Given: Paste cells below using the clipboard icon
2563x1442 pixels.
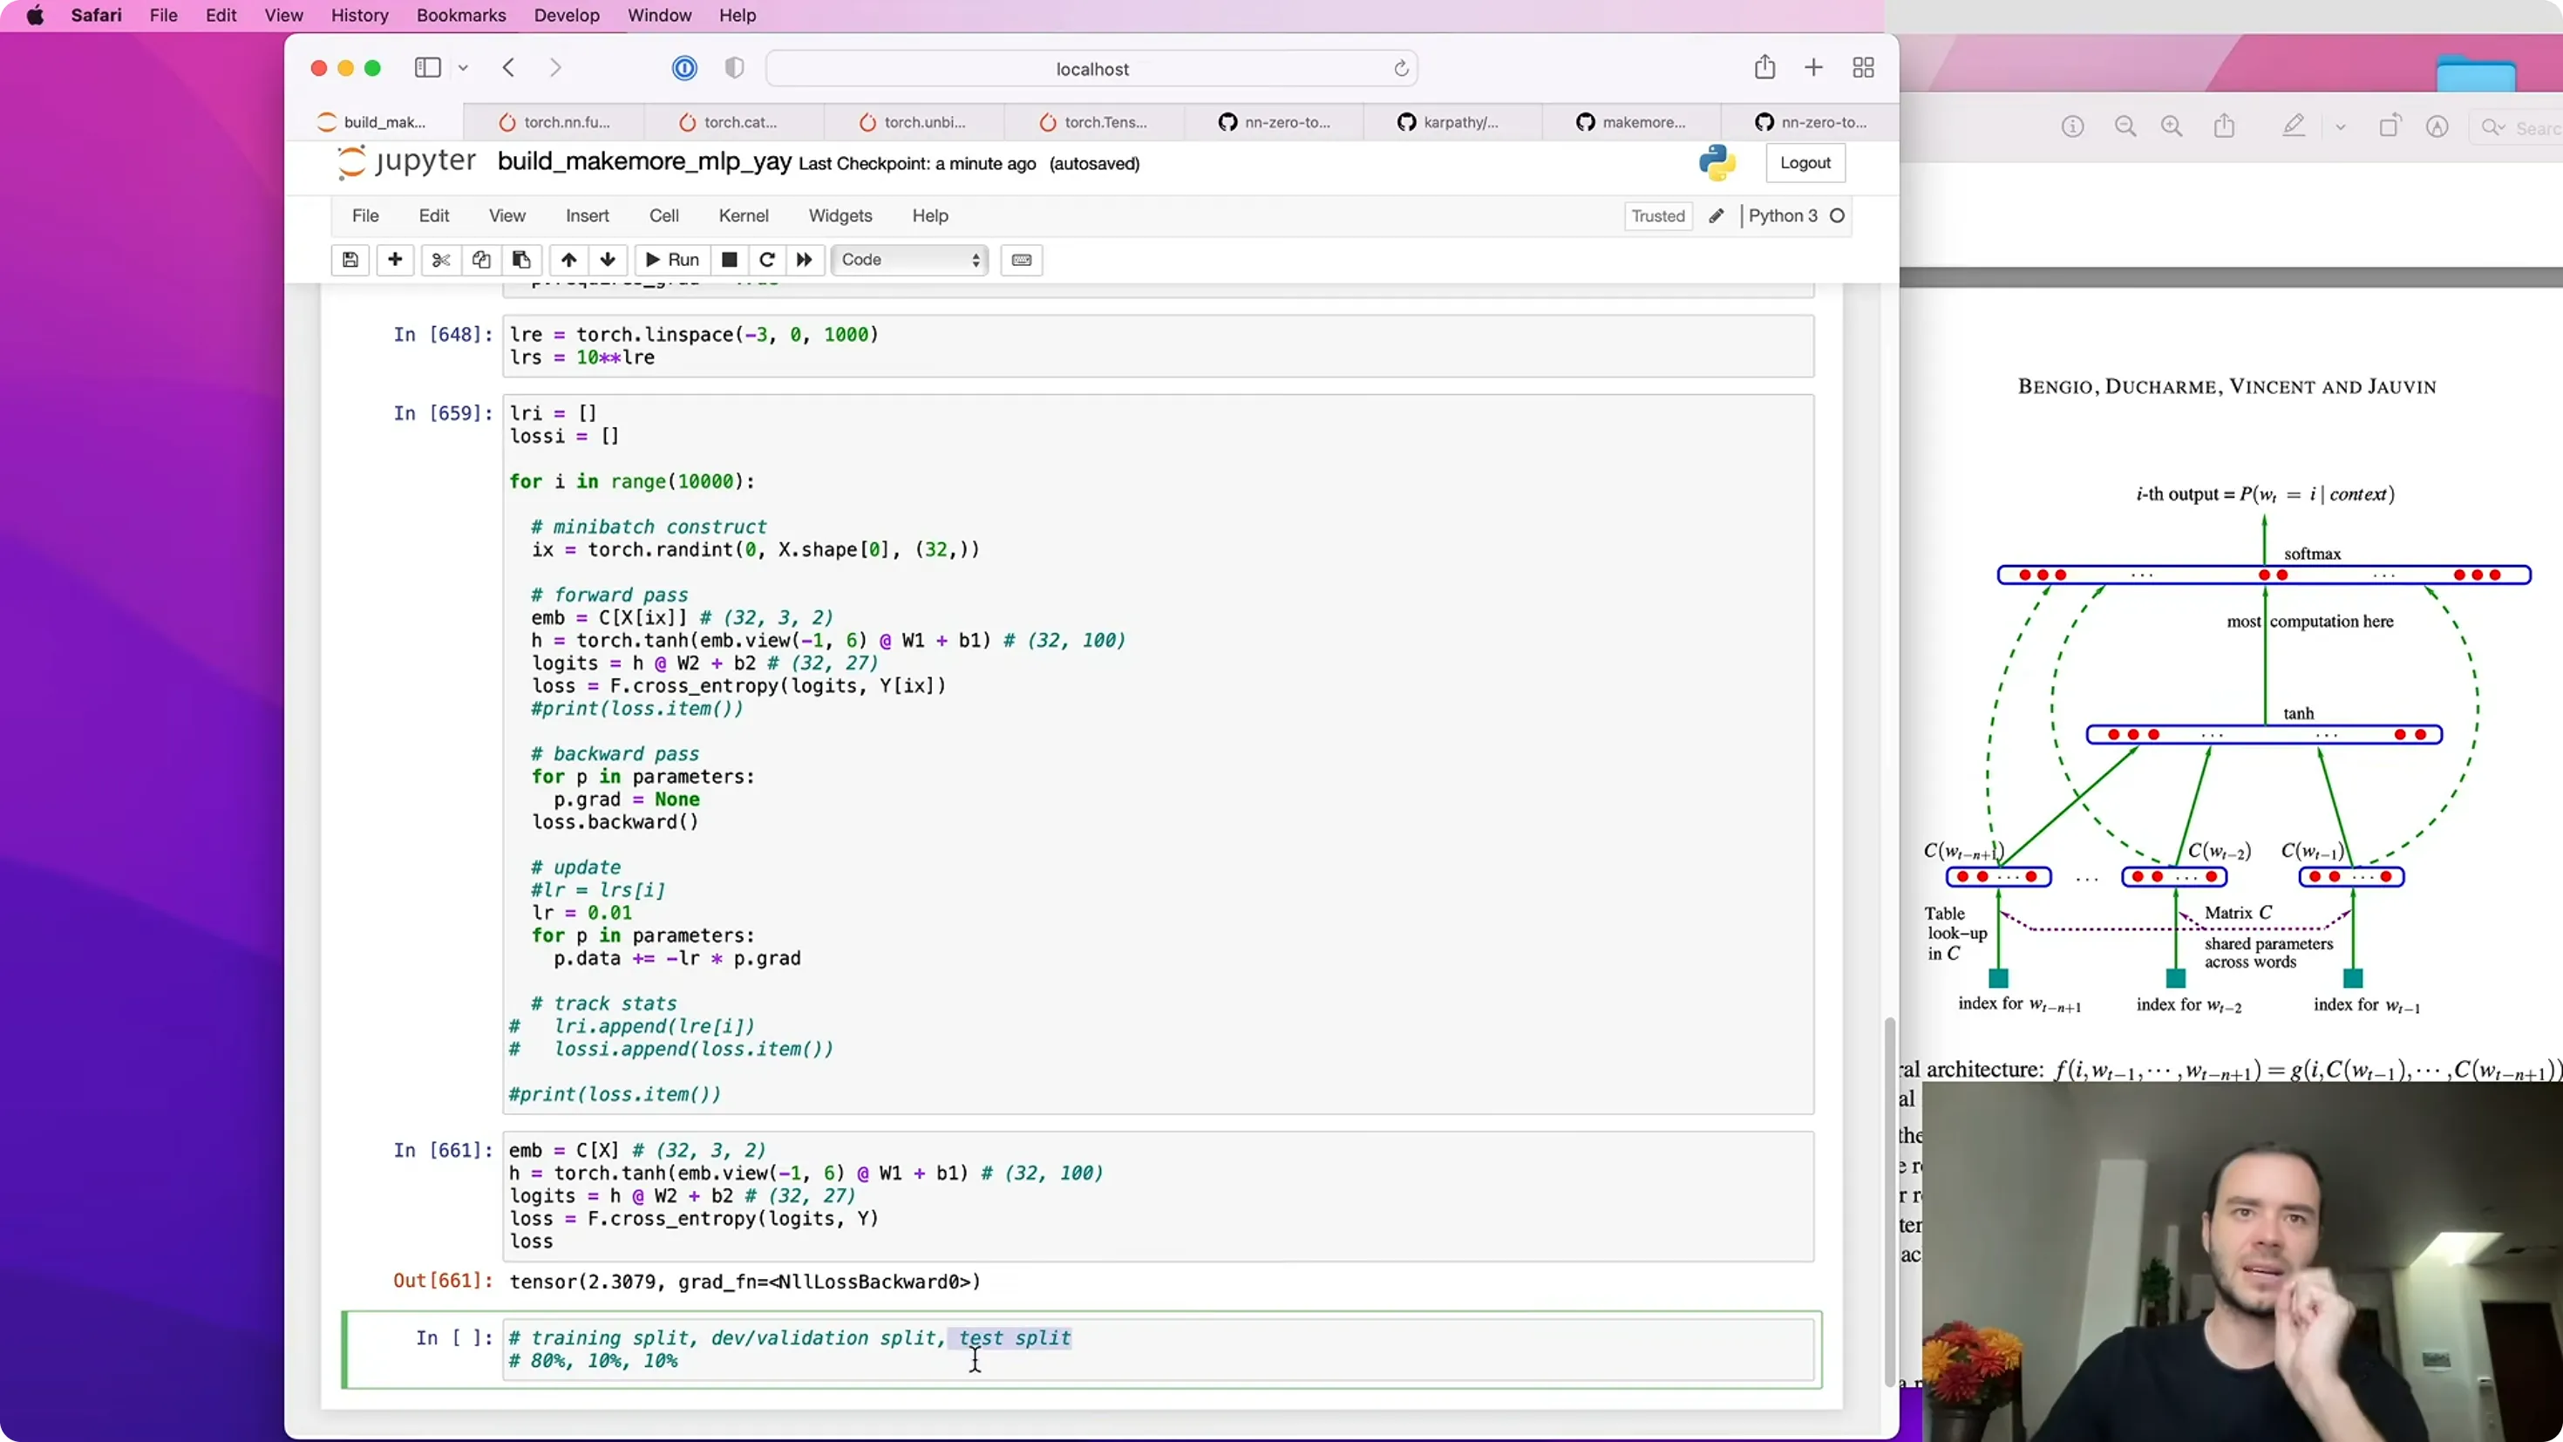Looking at the screenshot, I should tap(521, 260).
